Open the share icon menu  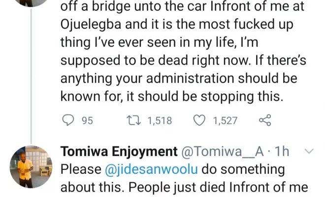(264, 120)
